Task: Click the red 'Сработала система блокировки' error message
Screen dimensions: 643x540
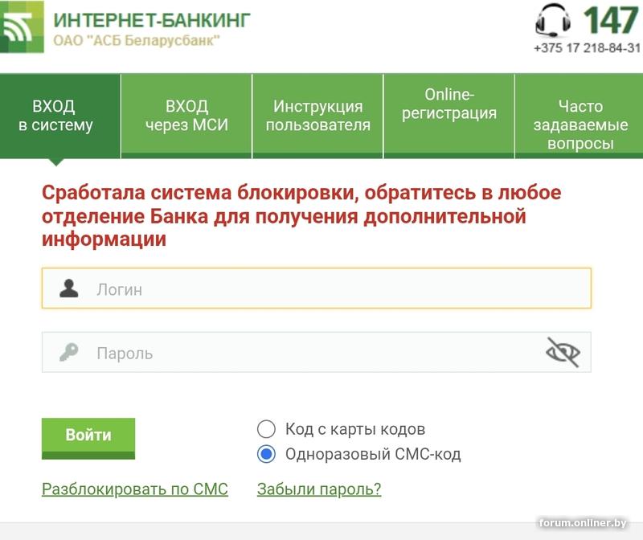Action: coord(301,215)
